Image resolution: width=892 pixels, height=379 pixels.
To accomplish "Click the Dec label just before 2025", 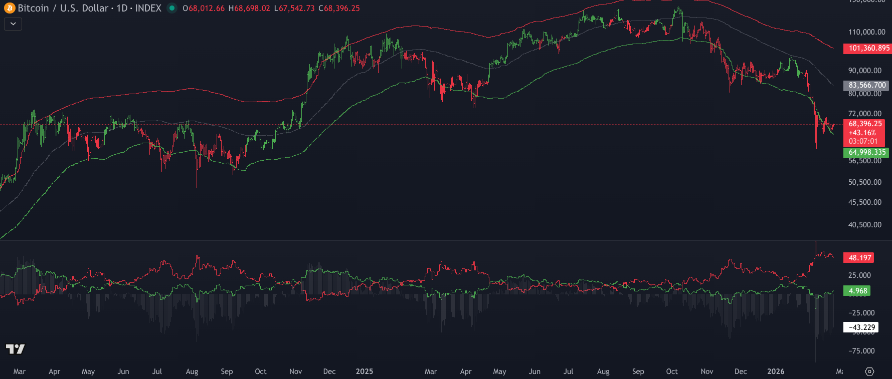I will tap(329, 371).
